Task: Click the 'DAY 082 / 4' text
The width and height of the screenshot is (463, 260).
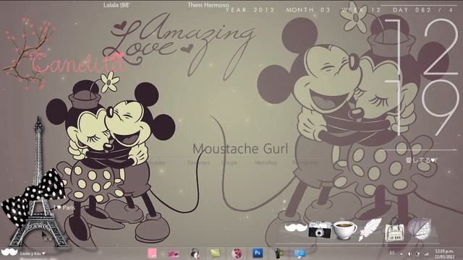Action: [x=422, y=9]
